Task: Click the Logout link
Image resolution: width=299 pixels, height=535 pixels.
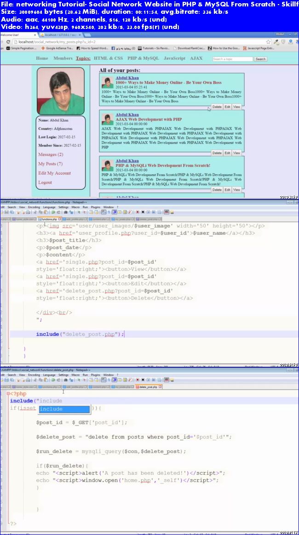Action: 45,182
